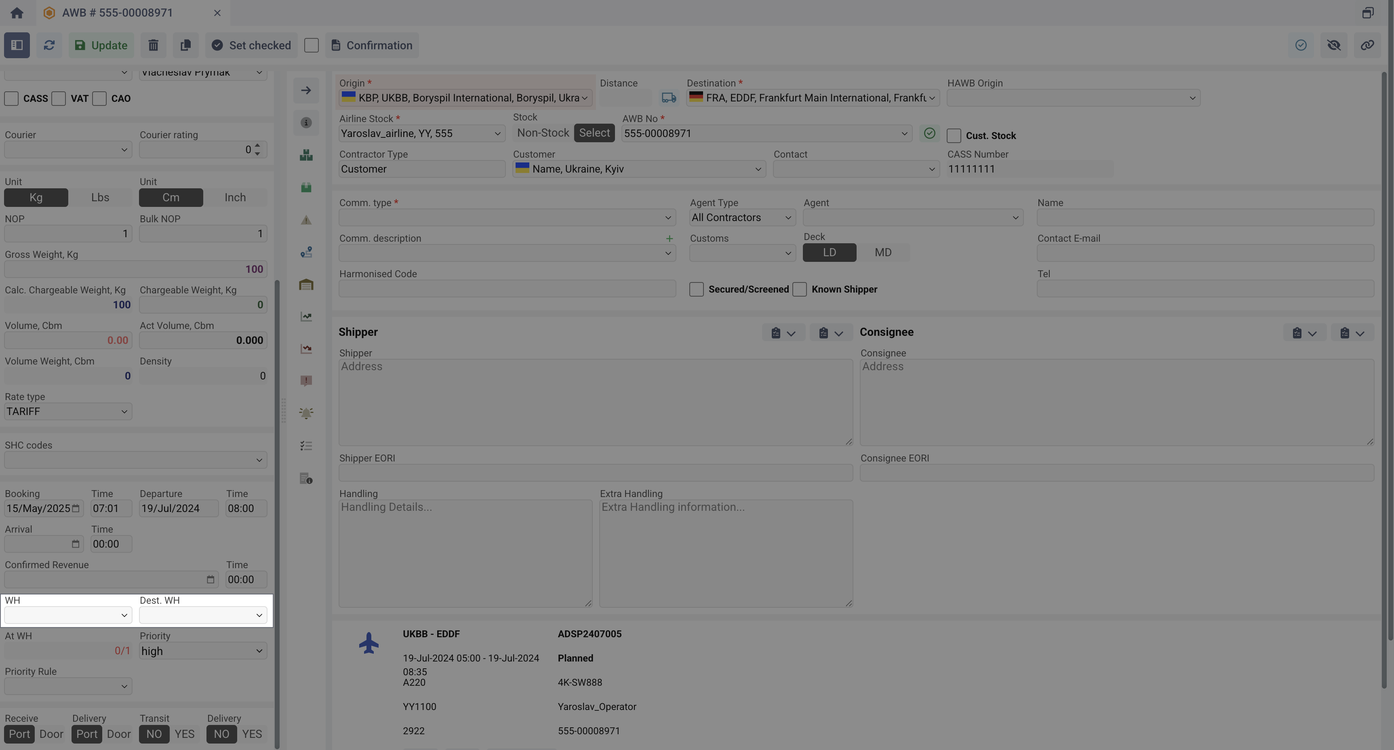This screenshot has height=750, width=1394.
Task: Enable the CASS checkbox
Action: pos(11,99)
